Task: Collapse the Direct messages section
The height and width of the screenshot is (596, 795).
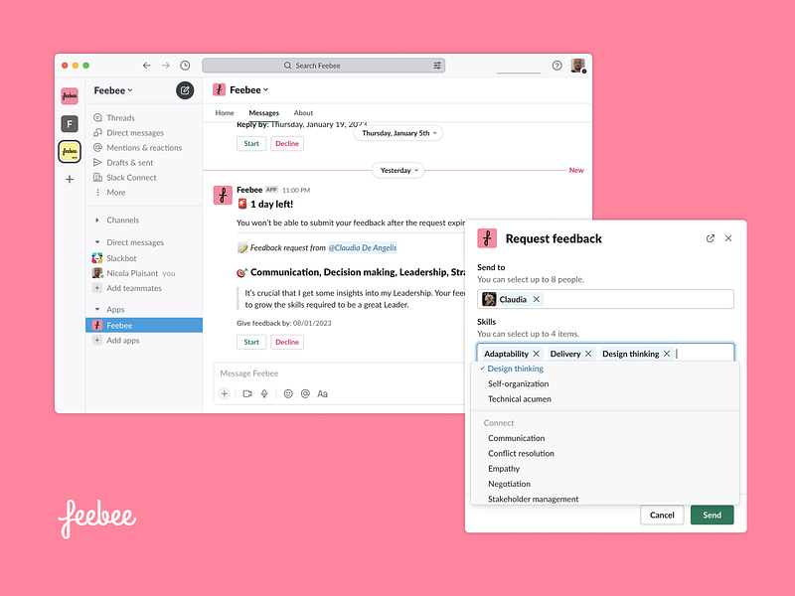Action: pos(97,242)
